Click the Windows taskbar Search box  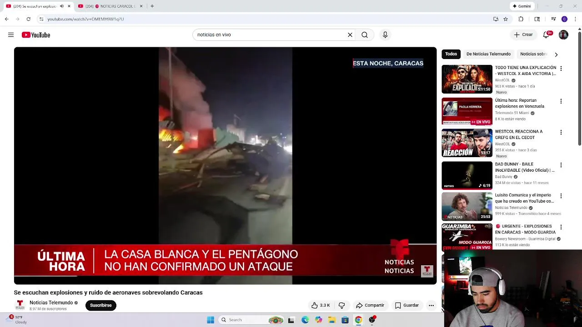(x=251, y=320)
